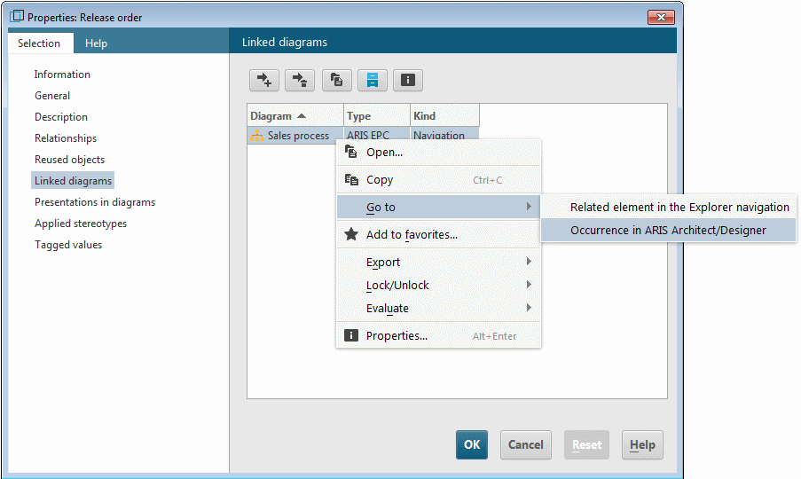Click the Help button at bottom
The width and height of the screenshot is (801, 479).
(642, 444)
